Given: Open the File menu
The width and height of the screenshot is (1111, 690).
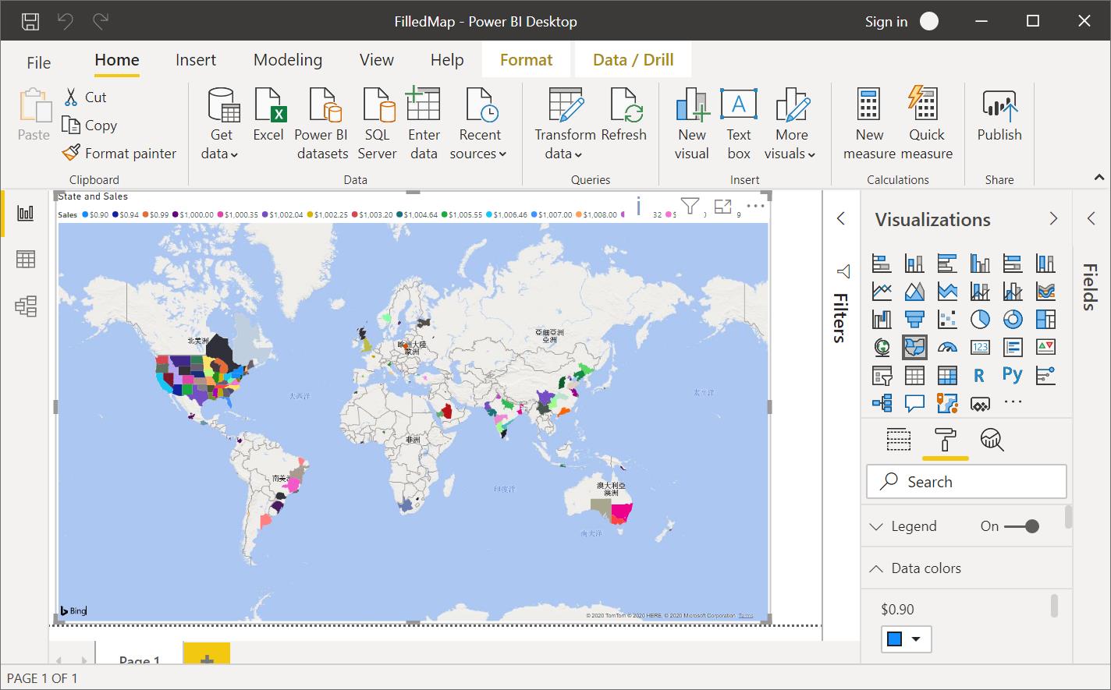Looking at the screenshot, I should click(x=39, y=62).
